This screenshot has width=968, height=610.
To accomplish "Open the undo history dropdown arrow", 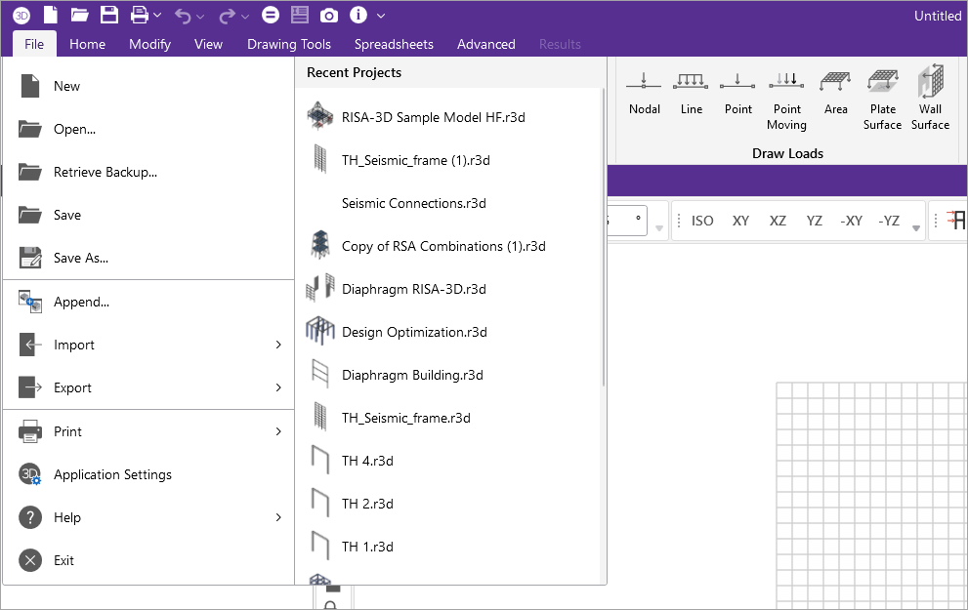I will tap(200, 17).
